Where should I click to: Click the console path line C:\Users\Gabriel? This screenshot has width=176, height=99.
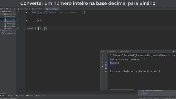tap(143, 56)
